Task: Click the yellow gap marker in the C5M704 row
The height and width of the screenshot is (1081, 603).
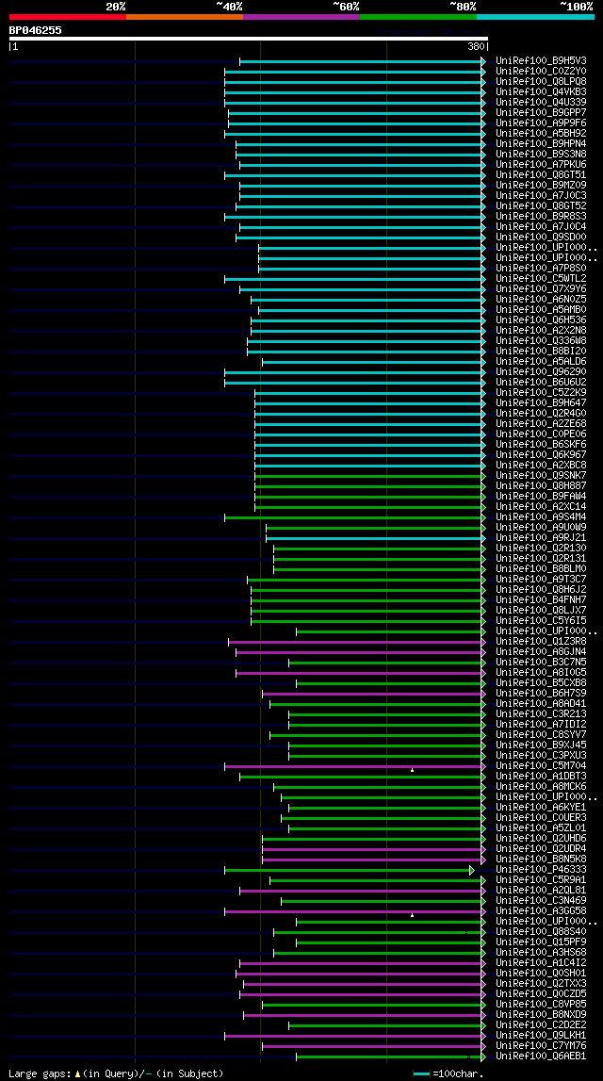Action: coord(412,769)
